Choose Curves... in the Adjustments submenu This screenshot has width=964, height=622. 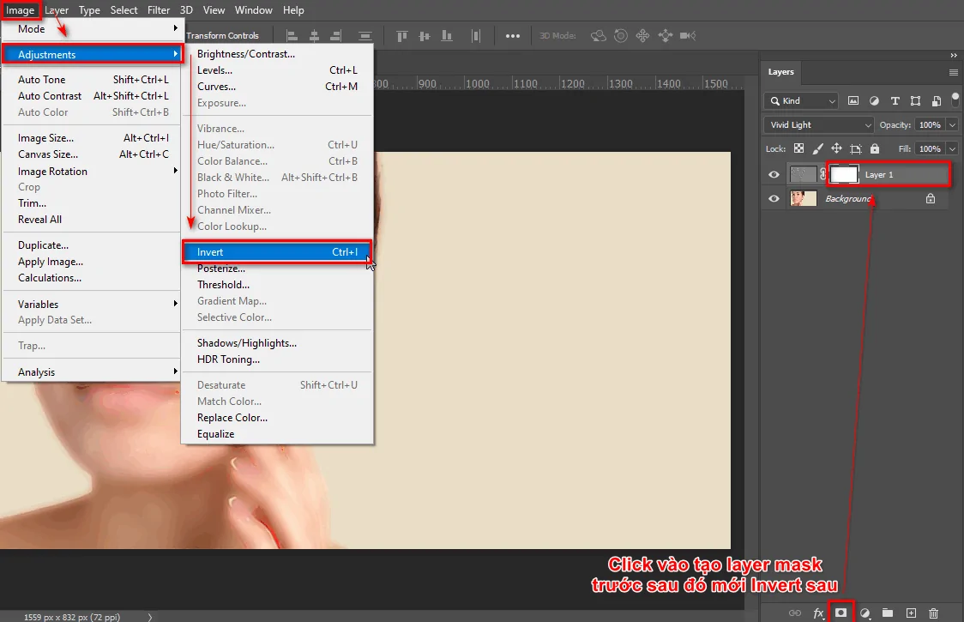(216, 87)
